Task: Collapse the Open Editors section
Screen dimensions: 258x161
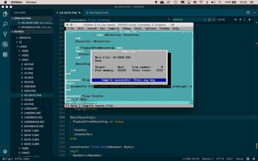Action: [32, 18]
